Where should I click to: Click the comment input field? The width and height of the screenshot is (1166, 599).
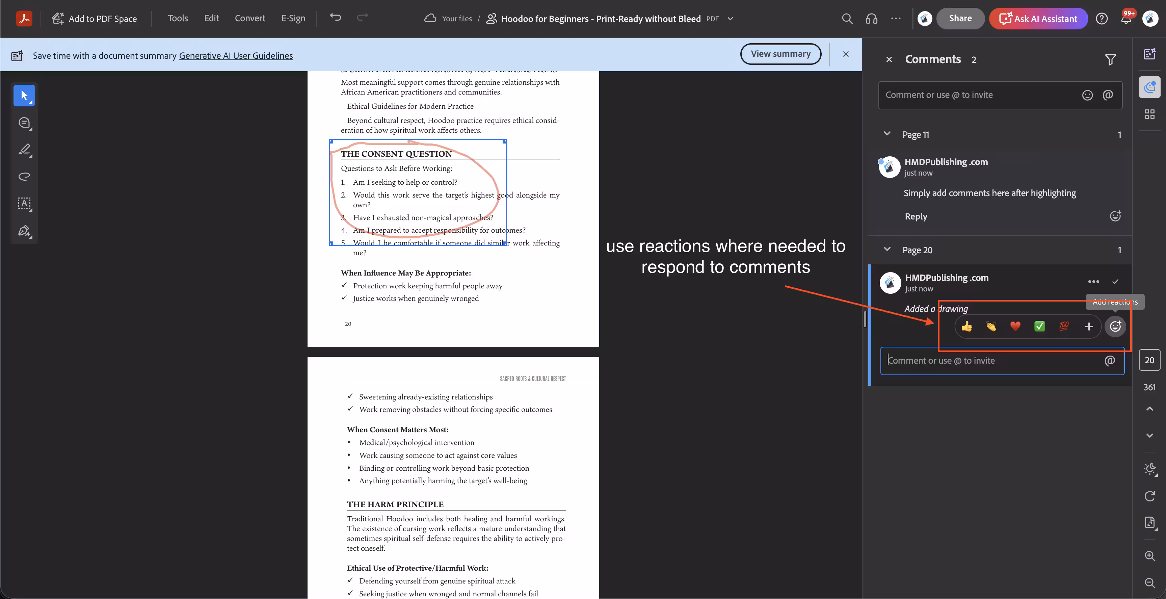(x=973, y=95)
